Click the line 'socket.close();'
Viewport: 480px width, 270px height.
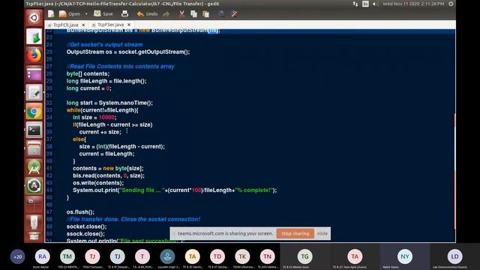(87, 226)
